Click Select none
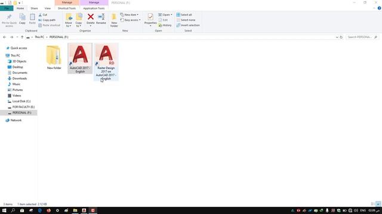Image resolution: width=382 pixels, height=214 pixels. tap(186, 20)
